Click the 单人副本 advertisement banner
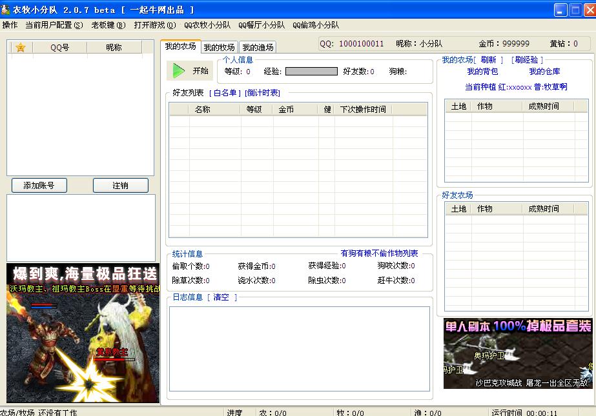The height and width of the screenshot is (416, 596). point(518,353)
